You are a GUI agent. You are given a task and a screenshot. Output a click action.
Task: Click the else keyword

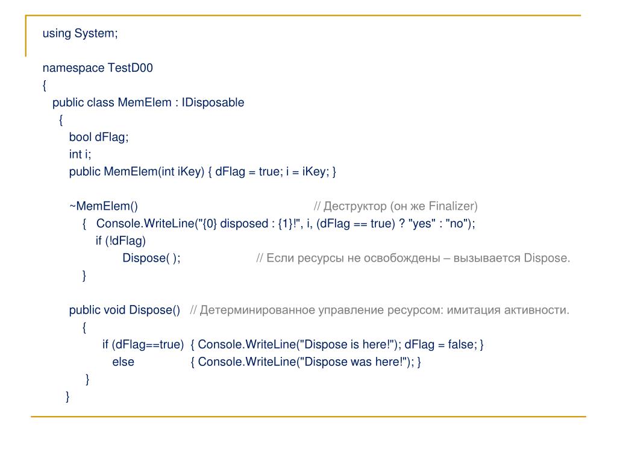point(123,362)
